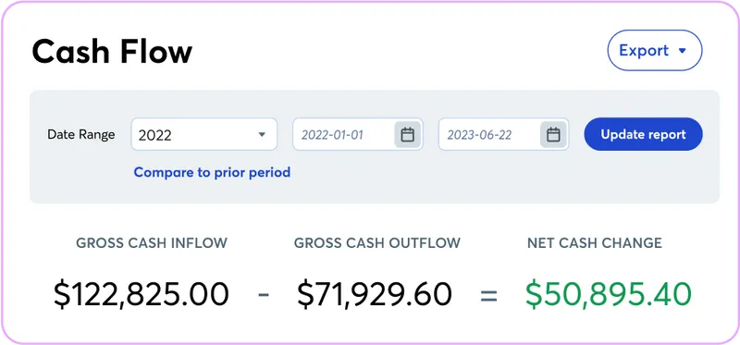Open Compare to prior period link
Image resolution: width=740 pixels, height=345 pixels.
pyautogui.click(x=212, y=172)
